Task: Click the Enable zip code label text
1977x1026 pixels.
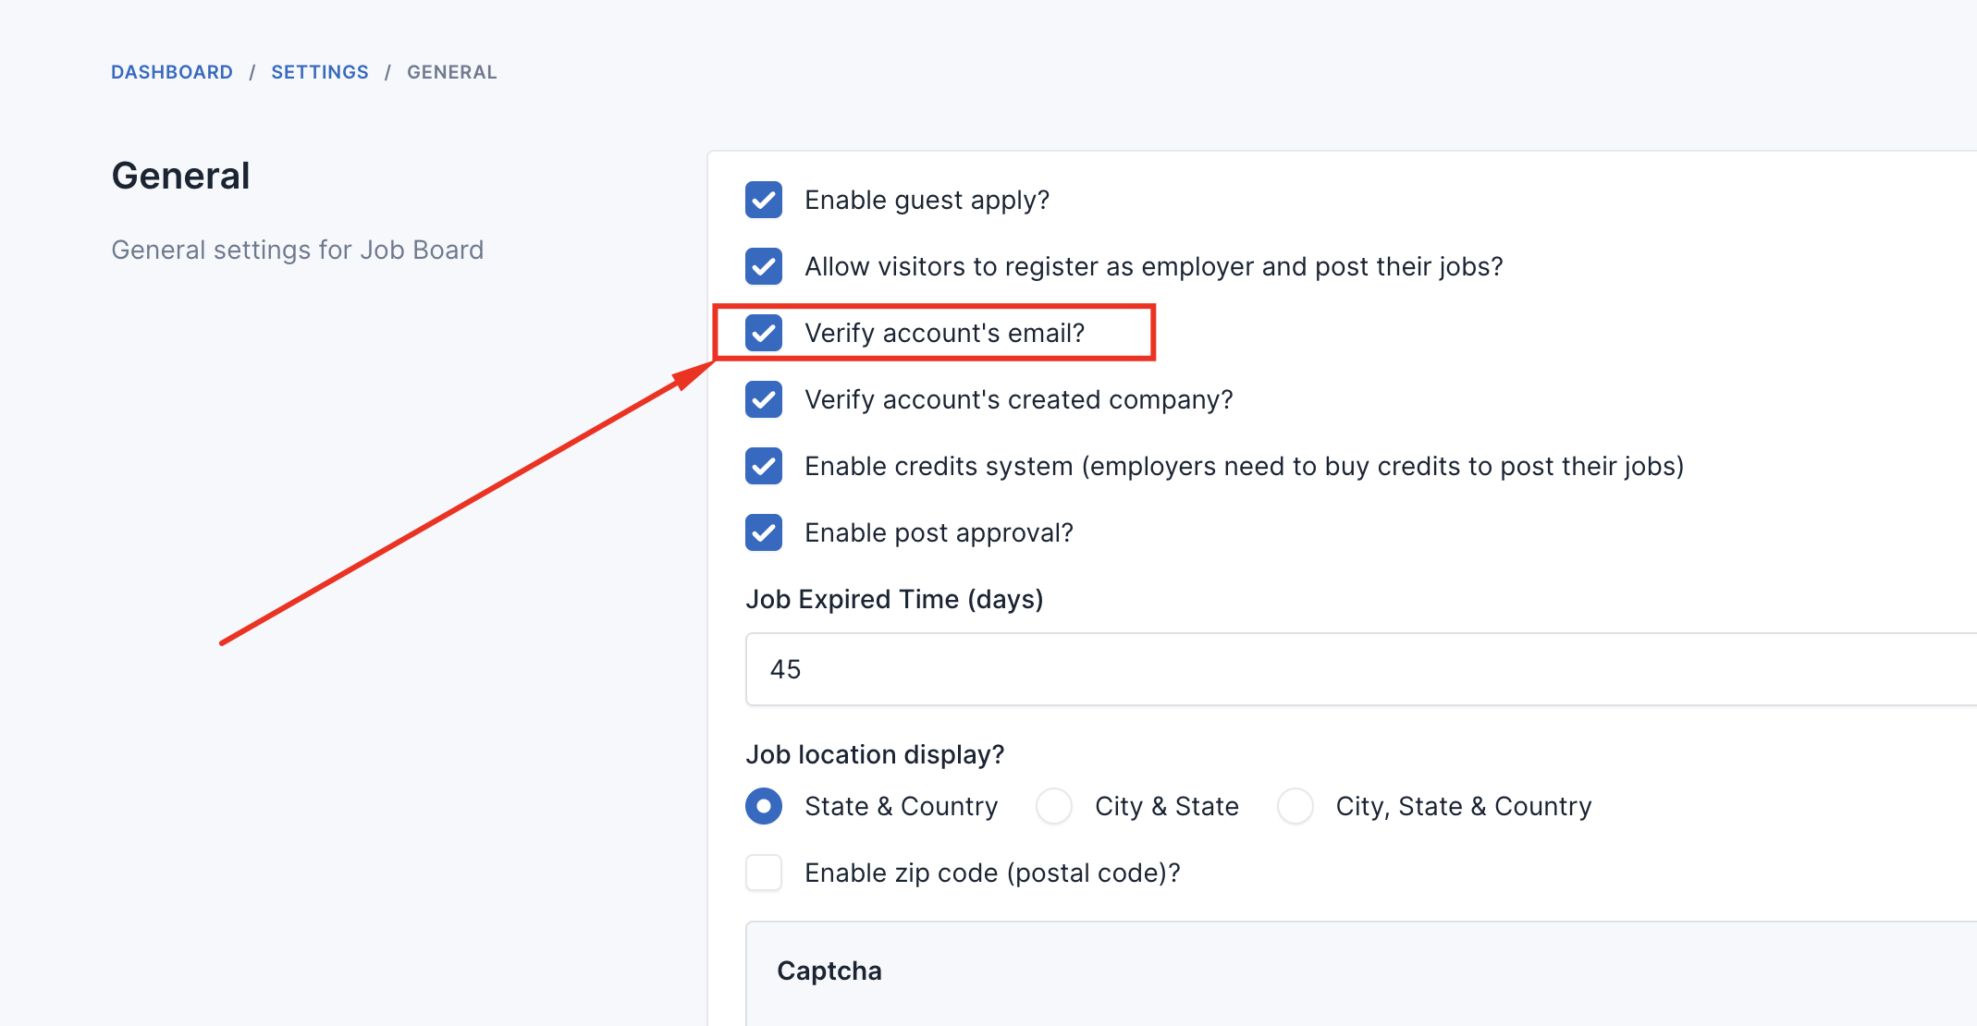Action: 992,873
